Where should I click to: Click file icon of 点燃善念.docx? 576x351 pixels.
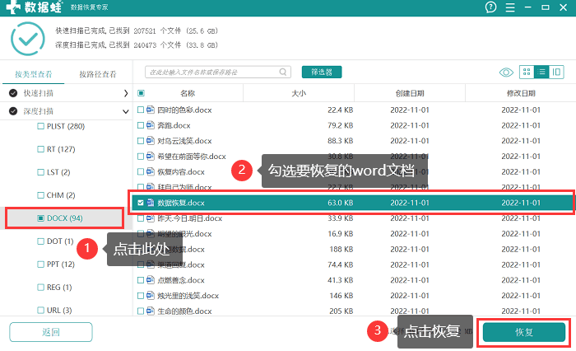coord(151,279)
